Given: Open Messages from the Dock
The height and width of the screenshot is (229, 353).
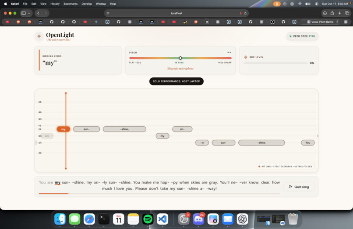Looking at the screenshot, I should (x=74, y=219).
